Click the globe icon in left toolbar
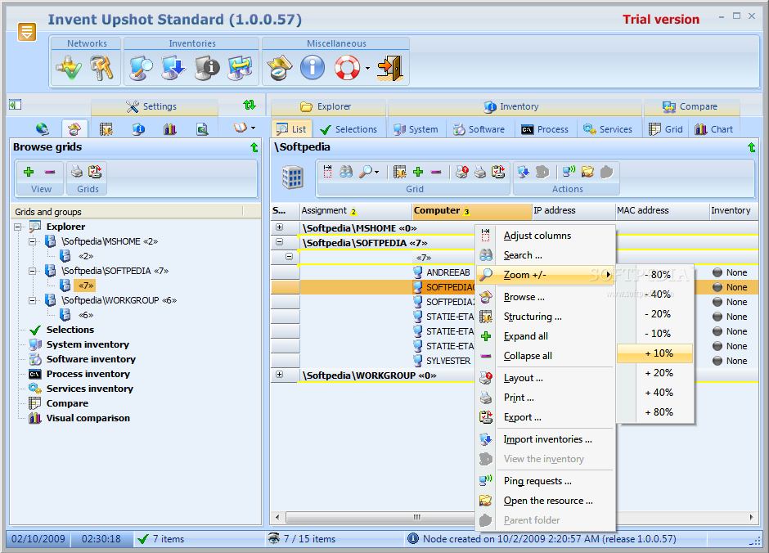This screenshot has height=553, width=769. point(43,129)
